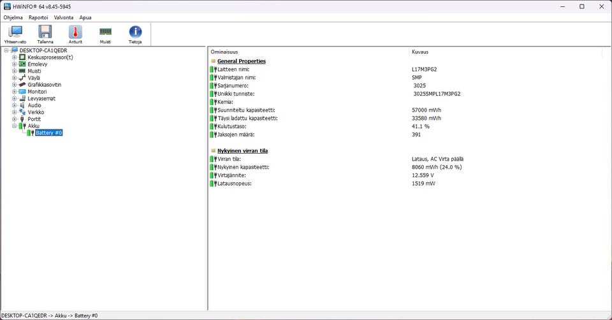Click the Monitori display icon in tree
The width and height of the screenshot is (612, 320).
22,91
